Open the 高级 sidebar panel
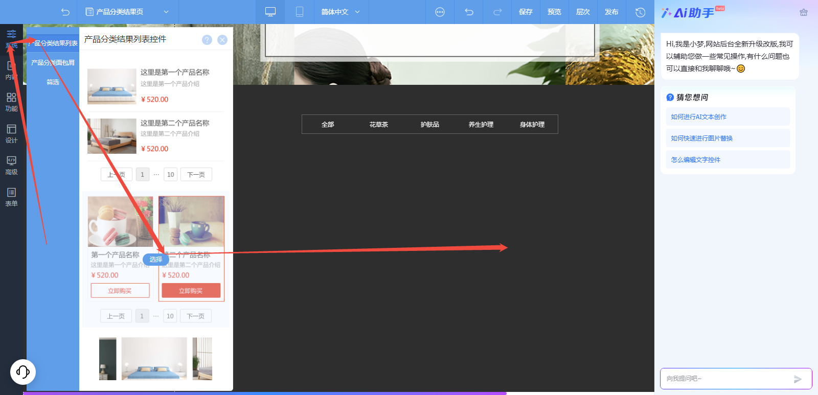This screenshot has height=395, width=818. [11, 165]
